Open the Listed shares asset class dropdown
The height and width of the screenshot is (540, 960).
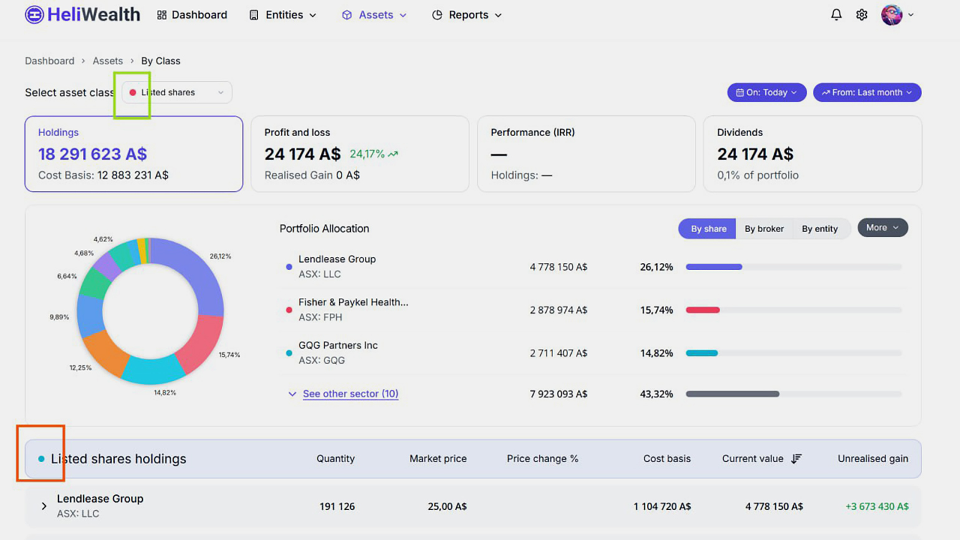177,92
